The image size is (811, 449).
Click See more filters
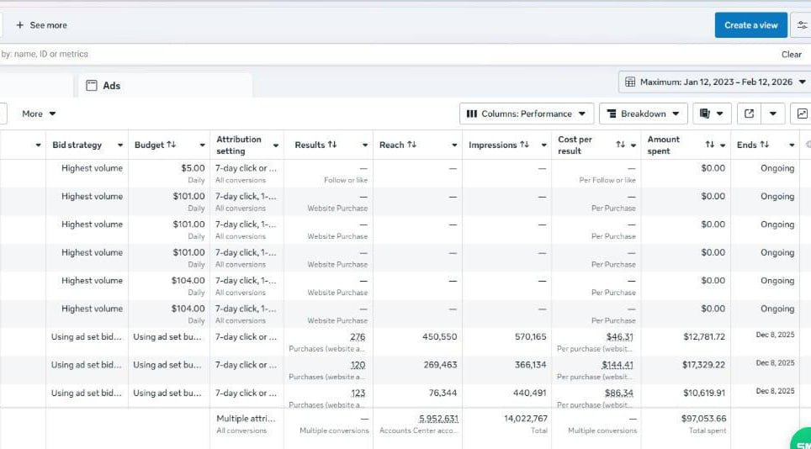(x=41, y=25)
